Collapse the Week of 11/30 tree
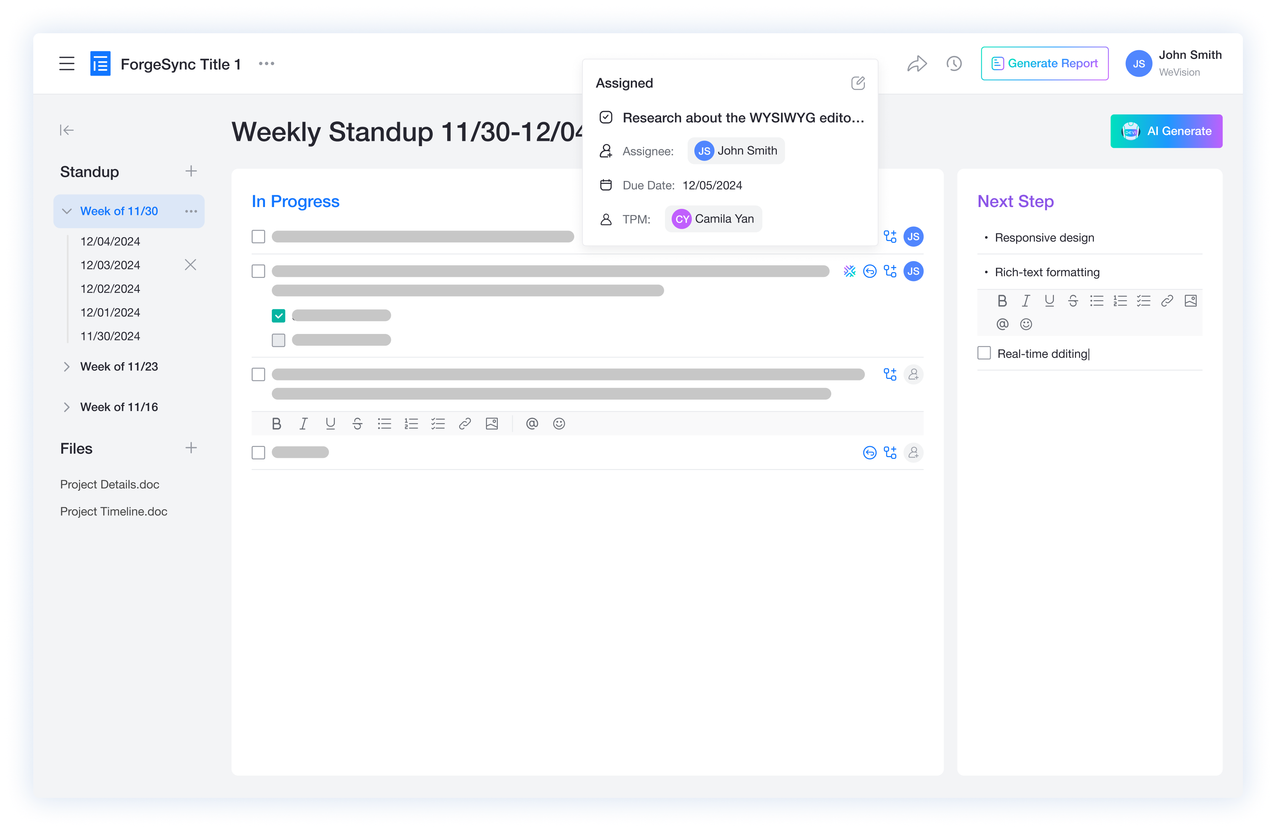 [67, 211]
